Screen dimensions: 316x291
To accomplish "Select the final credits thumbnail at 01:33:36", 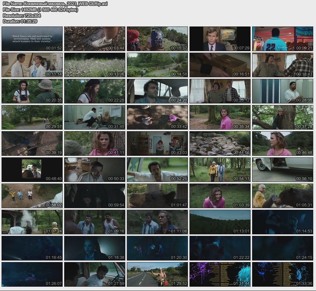I will click(283, 274).
